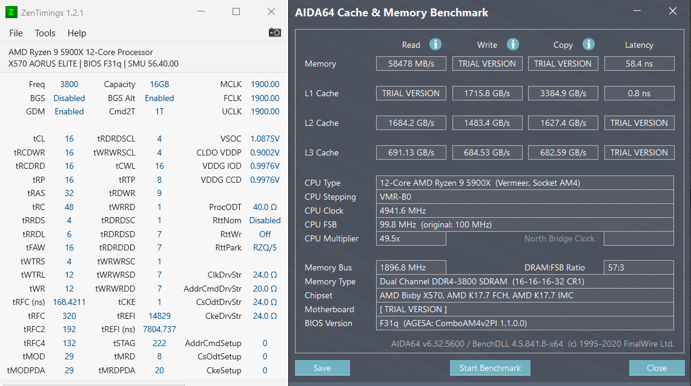Click tREFI value 14829
Viewport: 691px width, 386px height.
click(x=159, y=316)
